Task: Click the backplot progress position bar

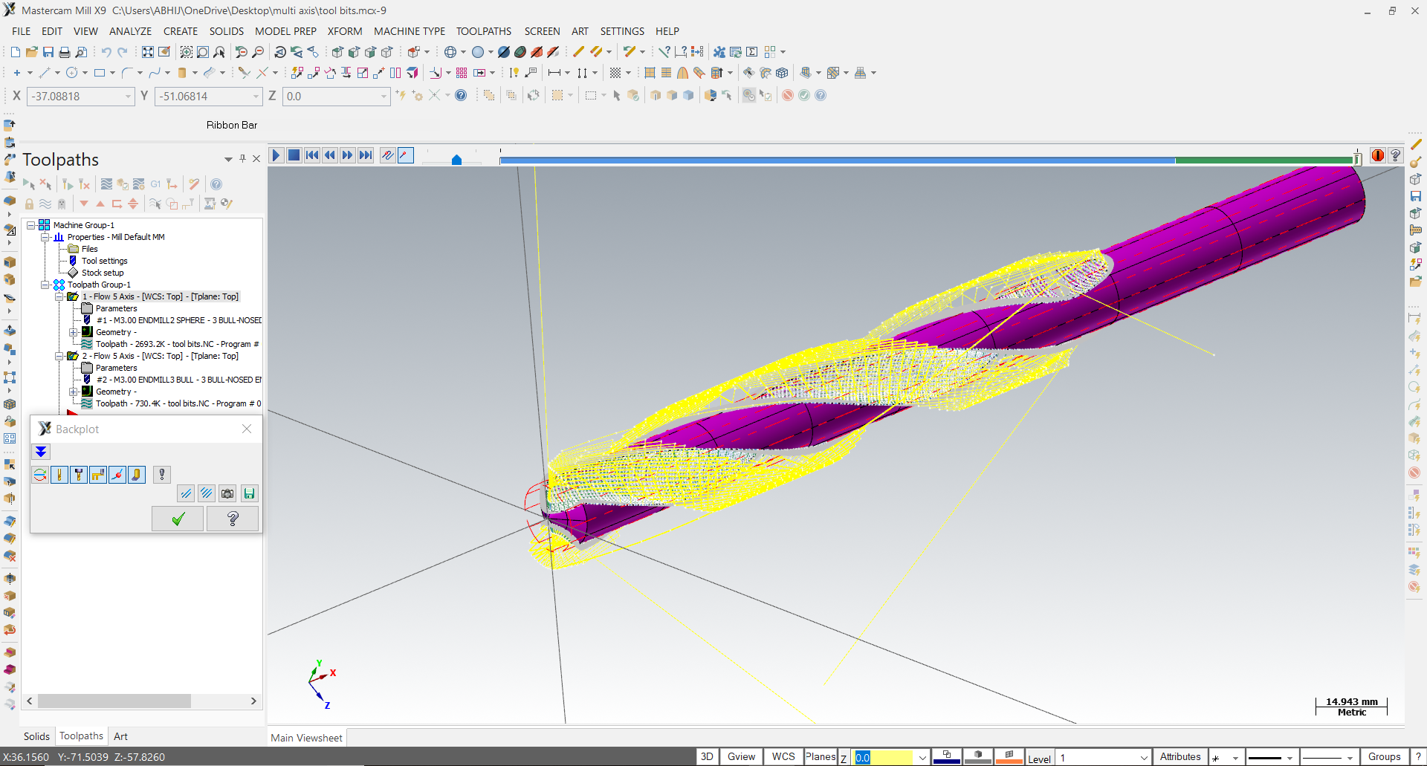Action: (929, 160)
